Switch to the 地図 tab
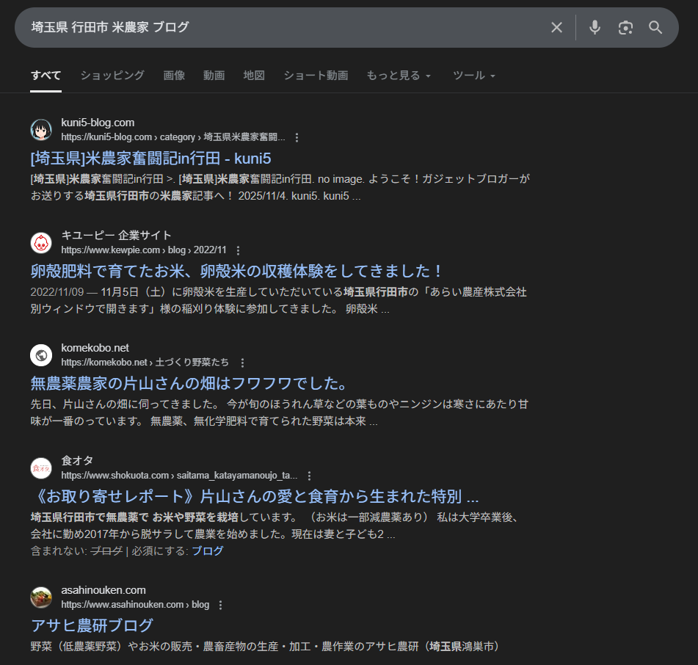Image resolution: width=698 pixels, height=665 pixels. [x=254, y=75]
